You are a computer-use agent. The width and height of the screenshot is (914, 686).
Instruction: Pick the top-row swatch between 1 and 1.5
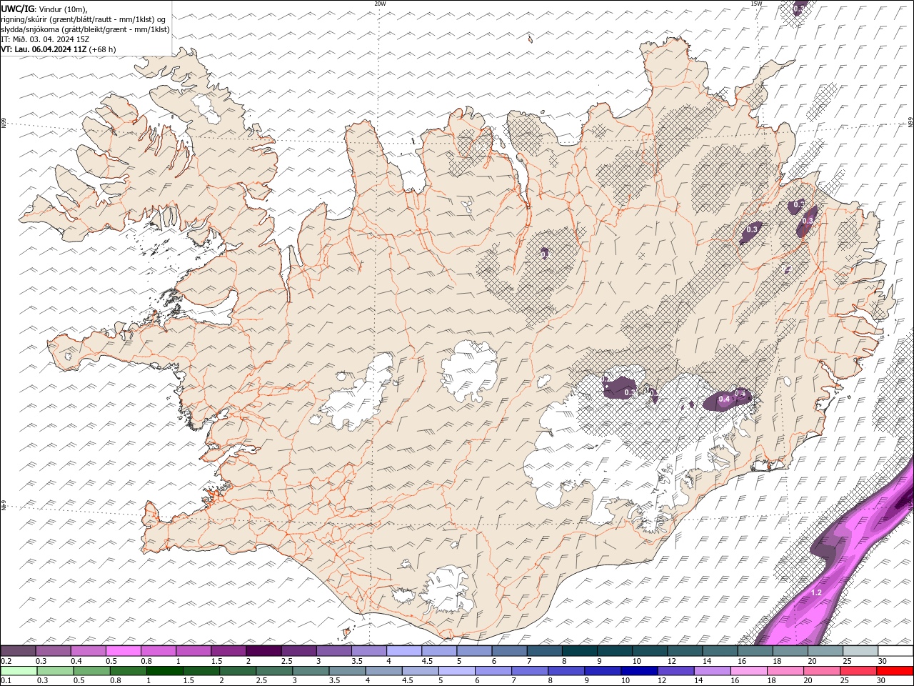pyautogui.click(x=194, y=650)
